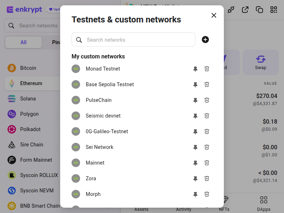Screen dimensions: 284x213
Task: Delete the Morph network
Action: pos(207,194)
